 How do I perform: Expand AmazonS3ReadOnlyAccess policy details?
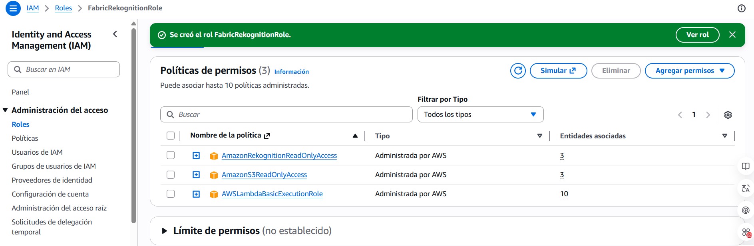[196, 175]
